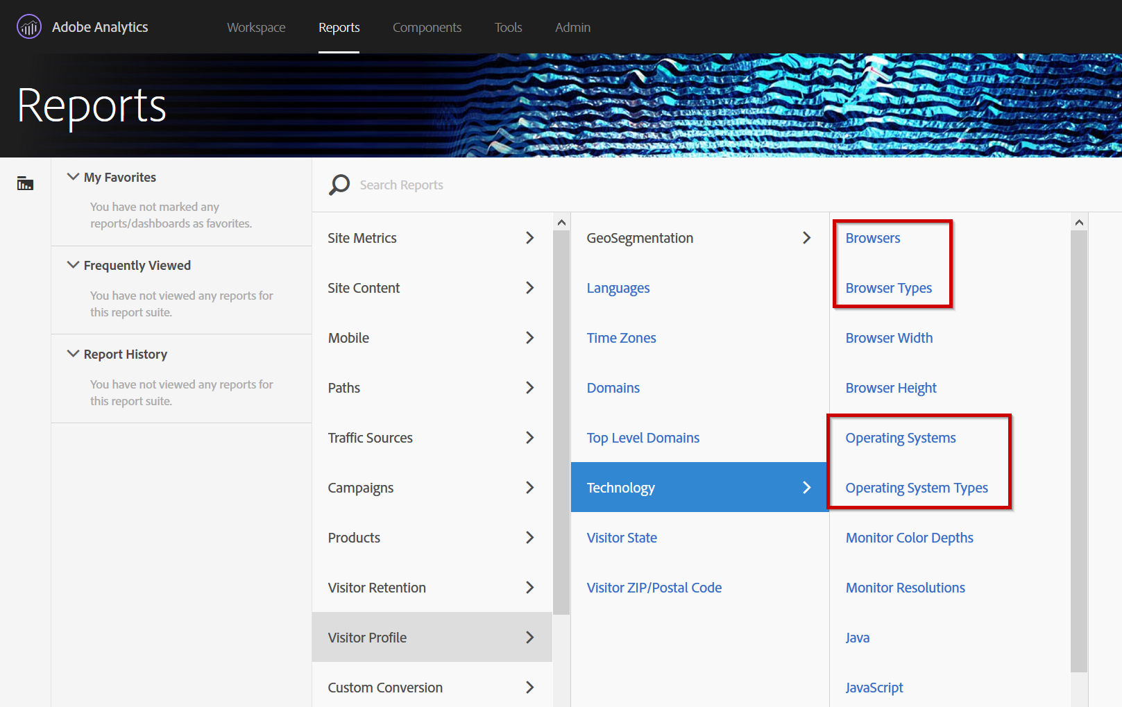Image resolution: width=1122 pixels, height=707 pixels.
Task: Expand the Technology chevron arrow
Action: pos(806,487)
